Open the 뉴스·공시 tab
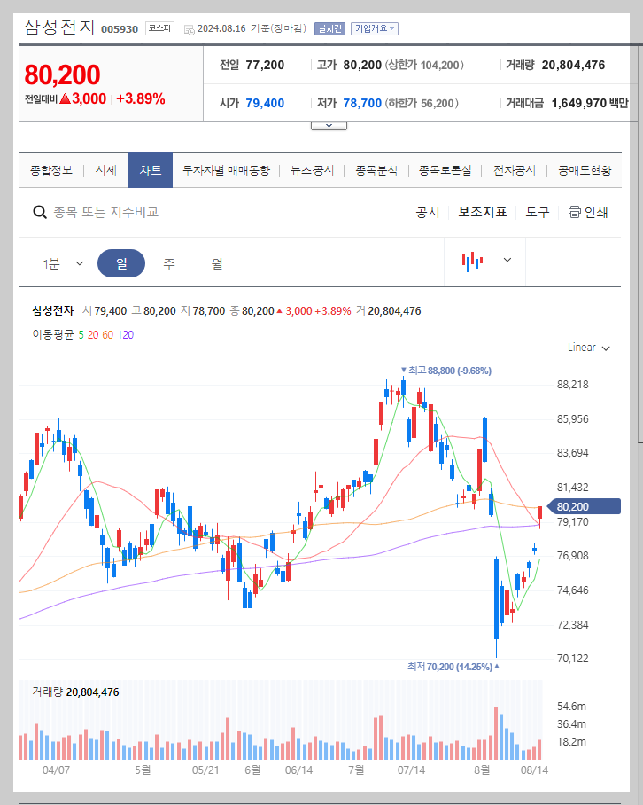Viewport: 643px width, 805px height. pos(312,170)
